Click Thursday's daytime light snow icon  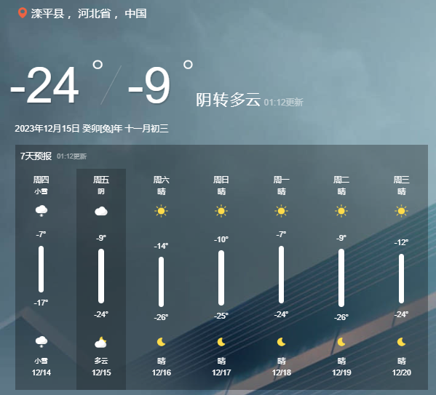pyautogui.click(x=41, y=211)
